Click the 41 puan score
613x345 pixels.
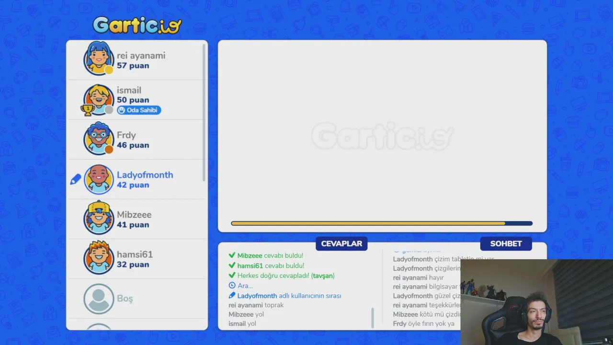pos(133,225)
